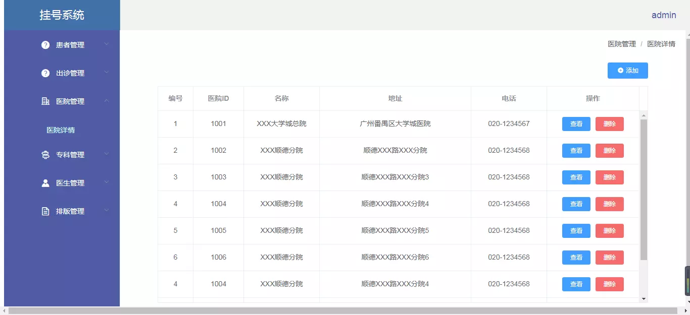Expand the 出诊管理 chevron
Screen dimensions: 690x315
[107, 73]
